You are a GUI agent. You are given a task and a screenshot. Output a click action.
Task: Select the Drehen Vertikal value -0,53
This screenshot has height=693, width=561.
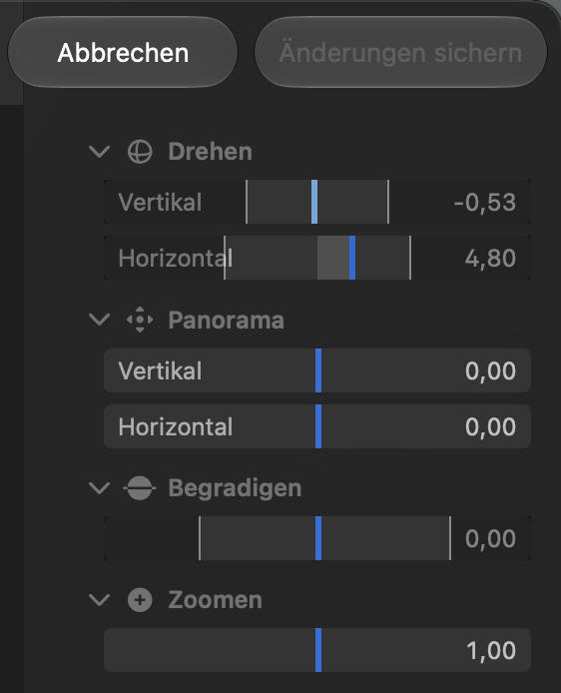484,203
